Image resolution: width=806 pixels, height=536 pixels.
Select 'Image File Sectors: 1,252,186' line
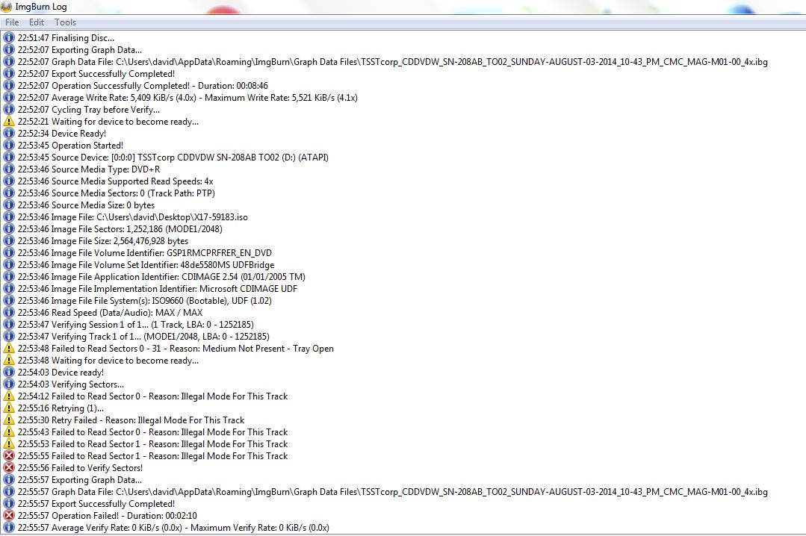point(120,228)
